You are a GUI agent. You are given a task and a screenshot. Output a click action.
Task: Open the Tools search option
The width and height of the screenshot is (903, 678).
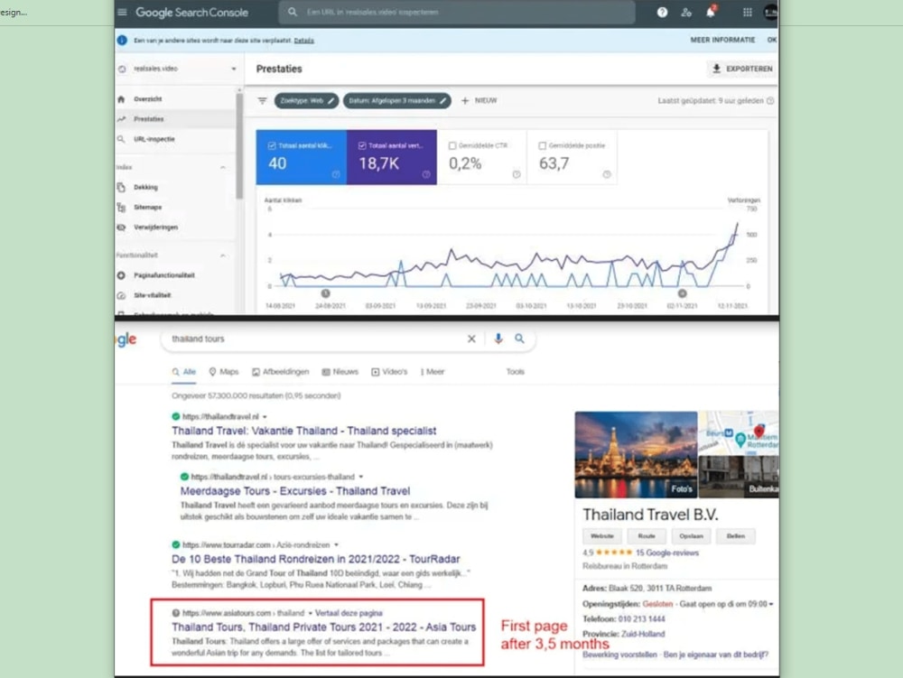tap(516, 372)
